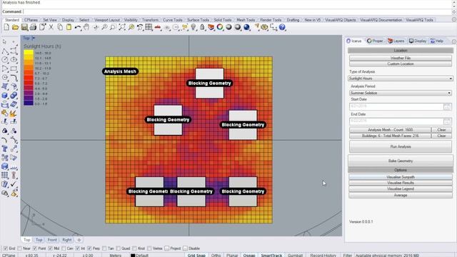Select the blue Box solid tool

click(x=5, y=96)
